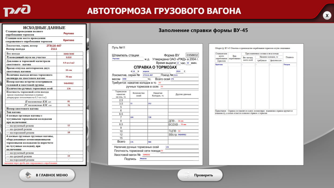Click the Петров signature cell on back page
Viewport: 334px width, 188px height.
tap(290, 64)
